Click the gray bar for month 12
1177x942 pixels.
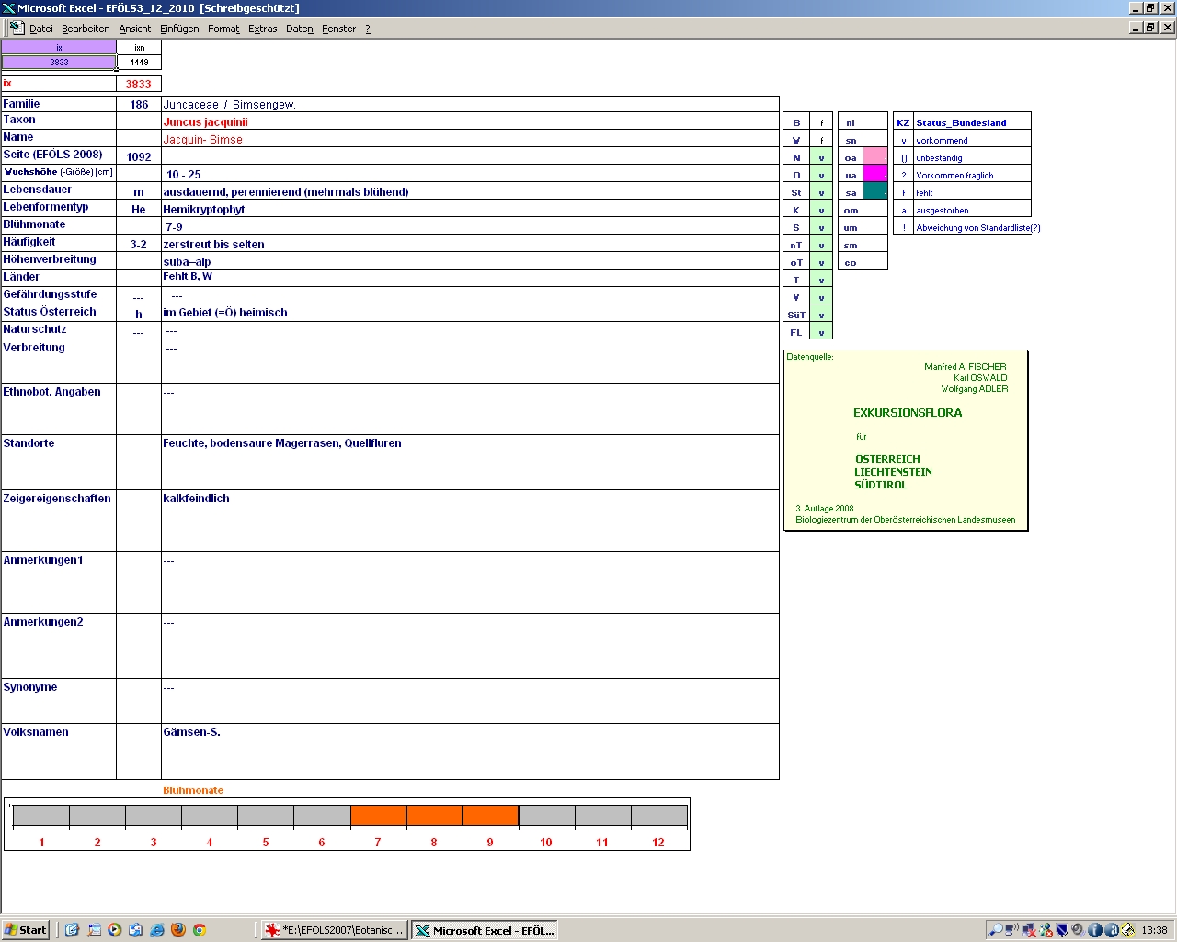click(658, 815)
